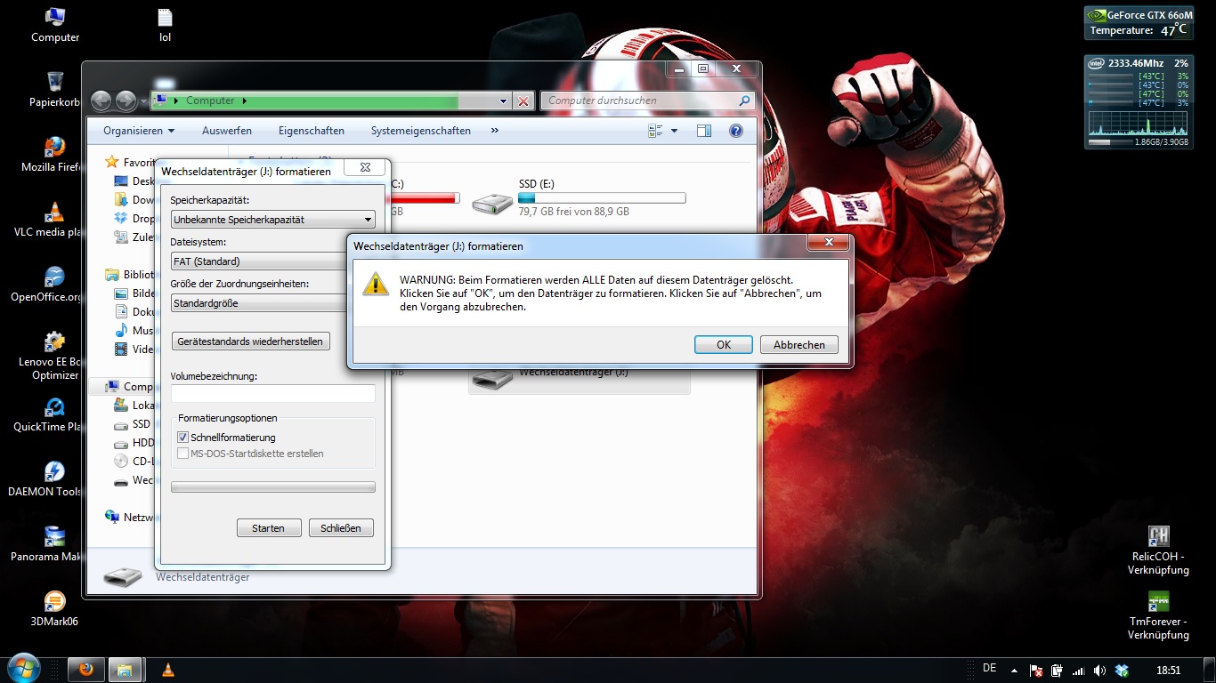Screen dimensions: 1216x683
Task: Click the tray volume speaker icon
Action: pos(1099,671)
